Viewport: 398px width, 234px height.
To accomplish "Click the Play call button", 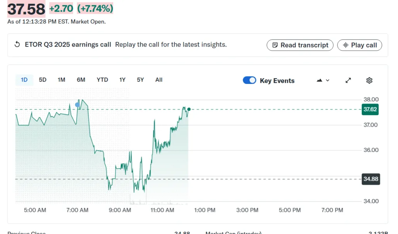I will (360, 45).
